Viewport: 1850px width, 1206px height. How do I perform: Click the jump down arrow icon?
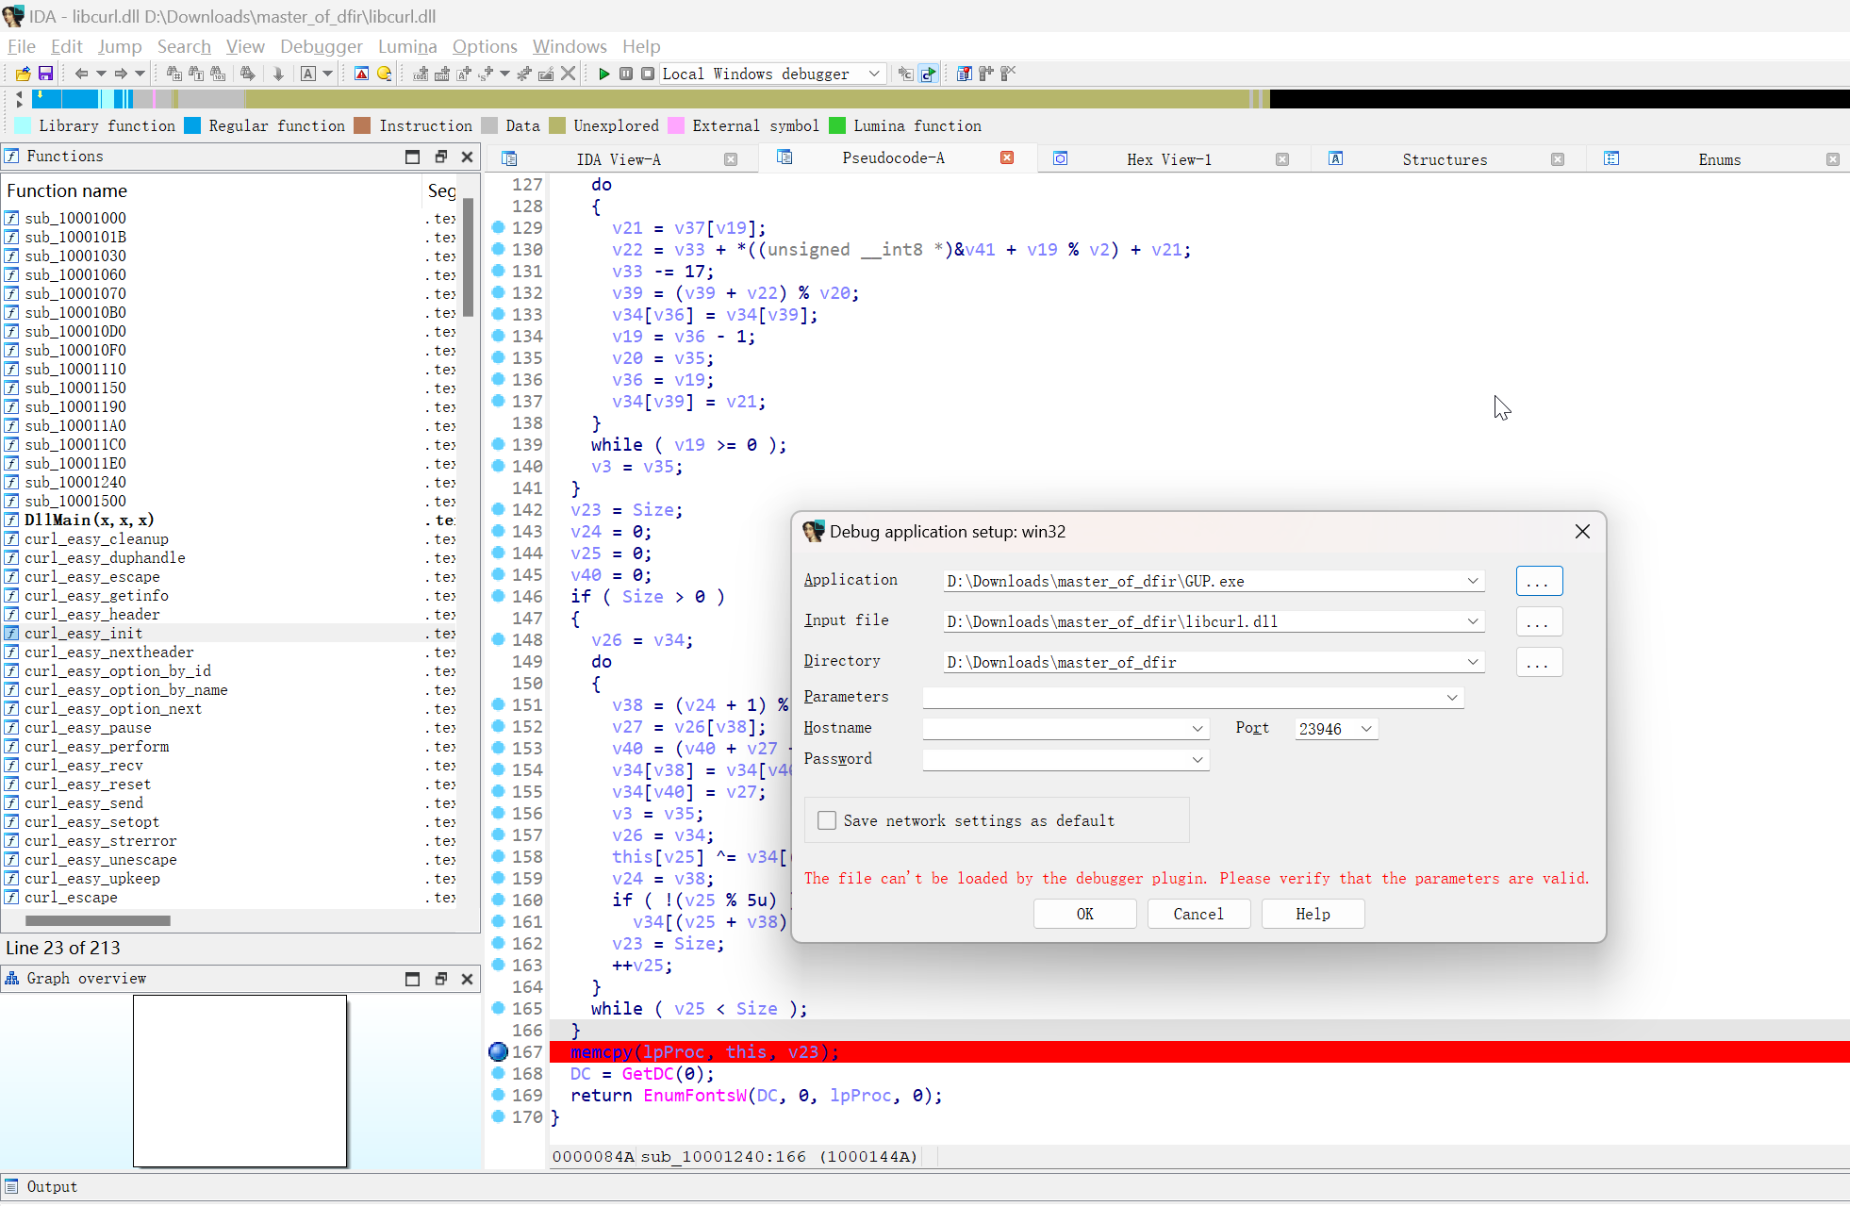278,74
